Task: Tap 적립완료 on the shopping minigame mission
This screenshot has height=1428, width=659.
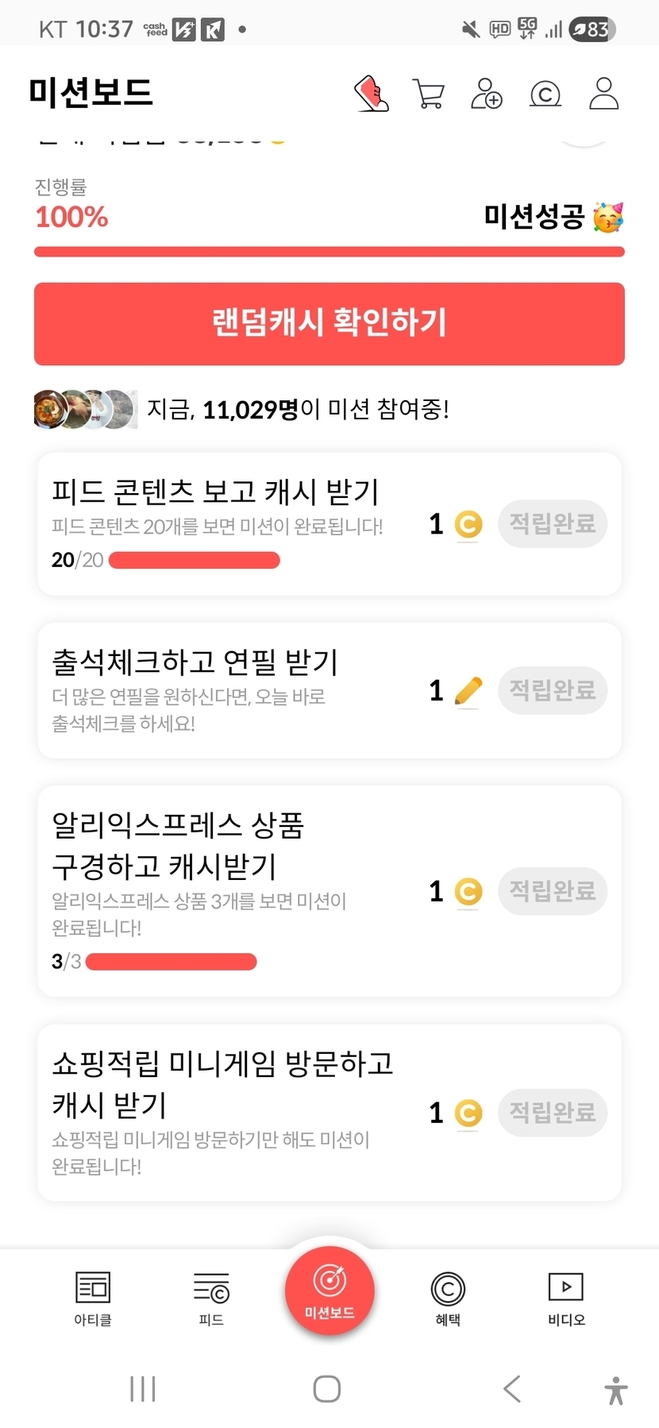Action: pos(553,1112)
